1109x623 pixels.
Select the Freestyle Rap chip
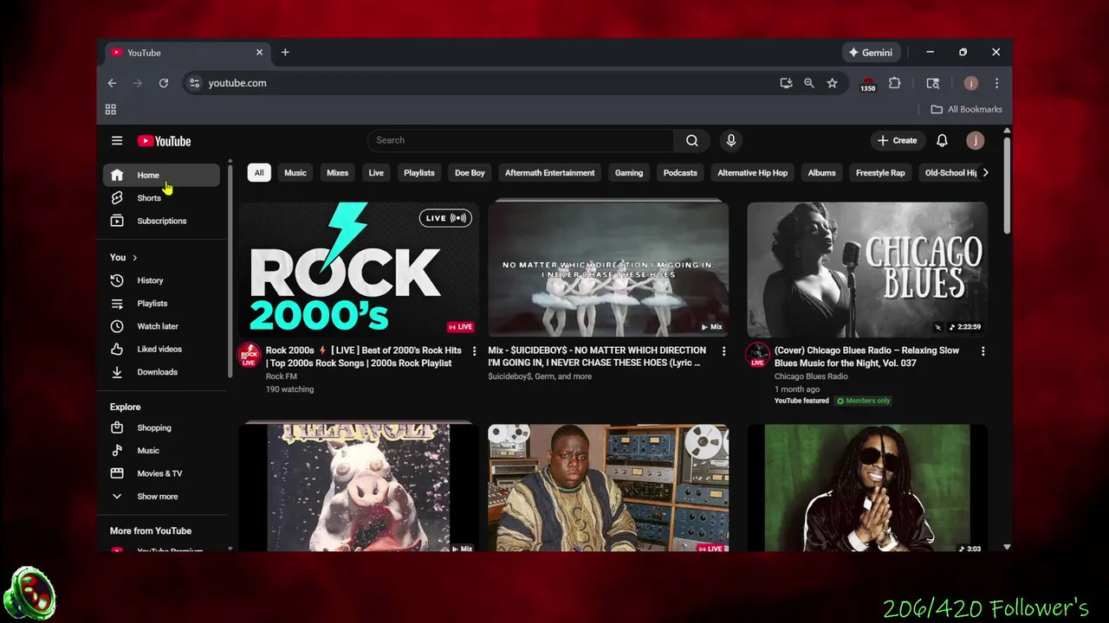(880, 172)
